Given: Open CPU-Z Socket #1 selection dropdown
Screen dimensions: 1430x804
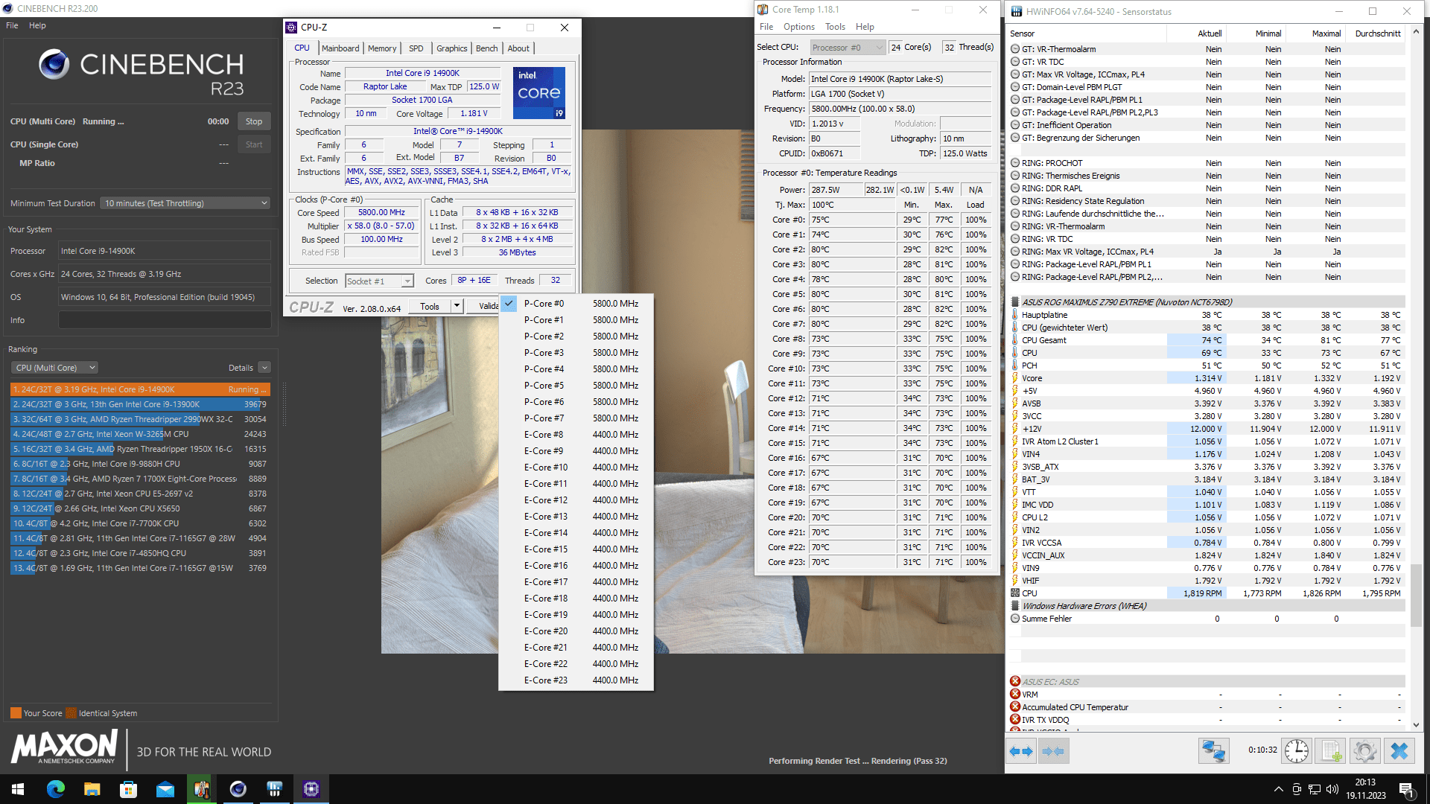Looking at the screenshot, I should pyautogui.click(x=379, y=281).
